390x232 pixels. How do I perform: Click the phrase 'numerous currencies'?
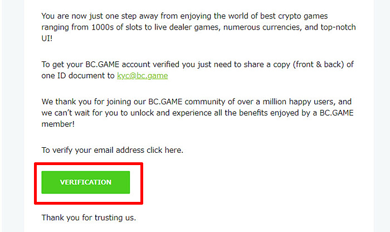tap(262, 27)
